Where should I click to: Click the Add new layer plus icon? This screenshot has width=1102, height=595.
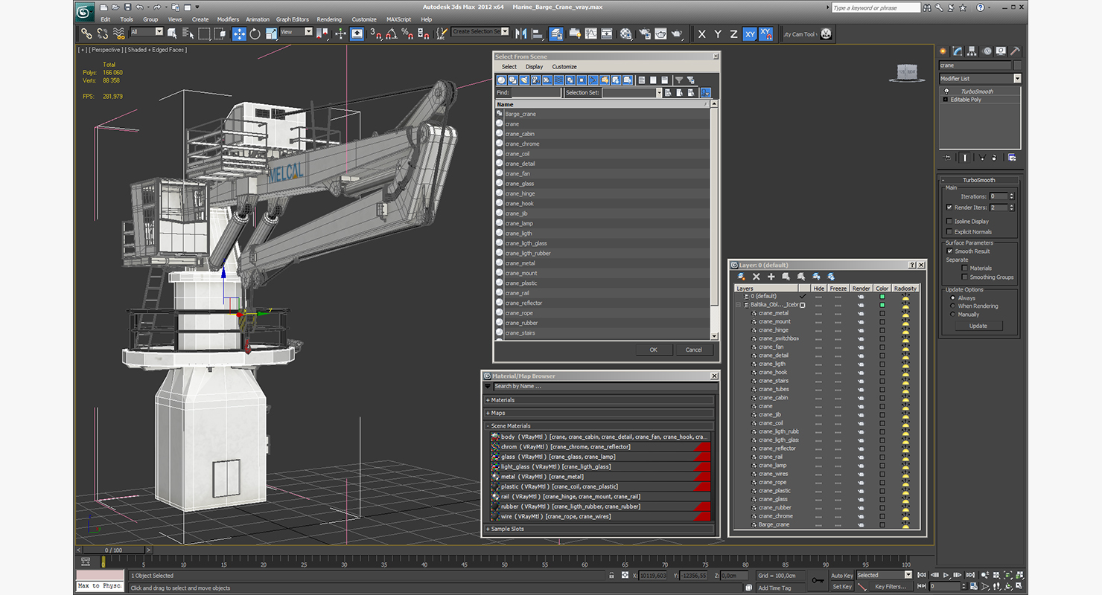771,277
